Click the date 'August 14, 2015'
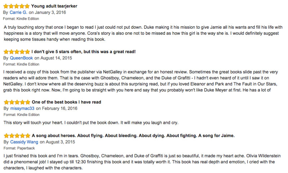Image resolution: width=288 pixels, height=173 pixels. (56, 58)
